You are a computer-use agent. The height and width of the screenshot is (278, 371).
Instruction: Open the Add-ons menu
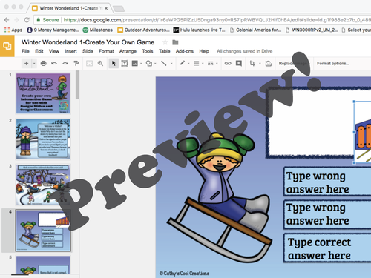[185, 51]
